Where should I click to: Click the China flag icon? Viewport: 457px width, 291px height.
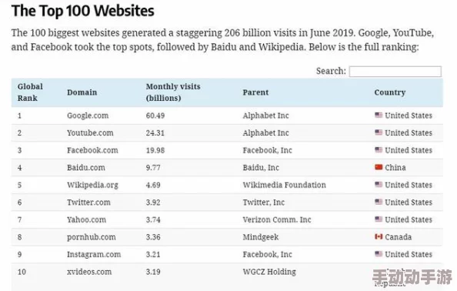(x=379, y=167)
